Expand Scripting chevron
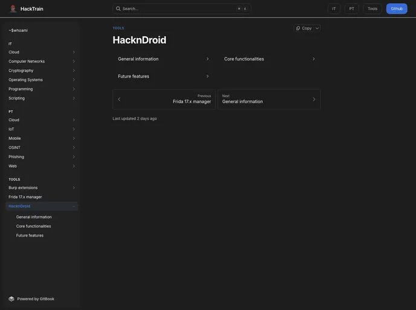Screen dimensions: 416x310 click(74, 98)
